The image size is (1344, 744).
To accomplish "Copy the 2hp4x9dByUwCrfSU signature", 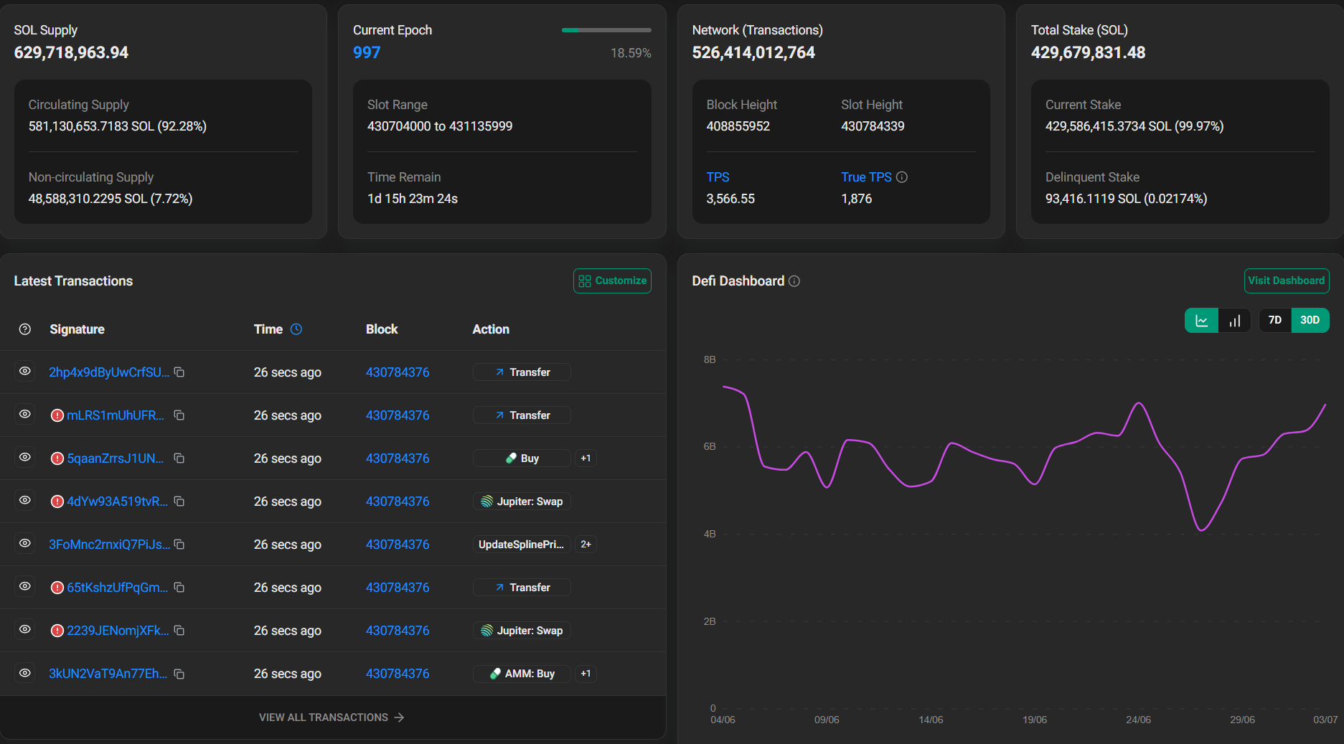I will coord(179,372).
